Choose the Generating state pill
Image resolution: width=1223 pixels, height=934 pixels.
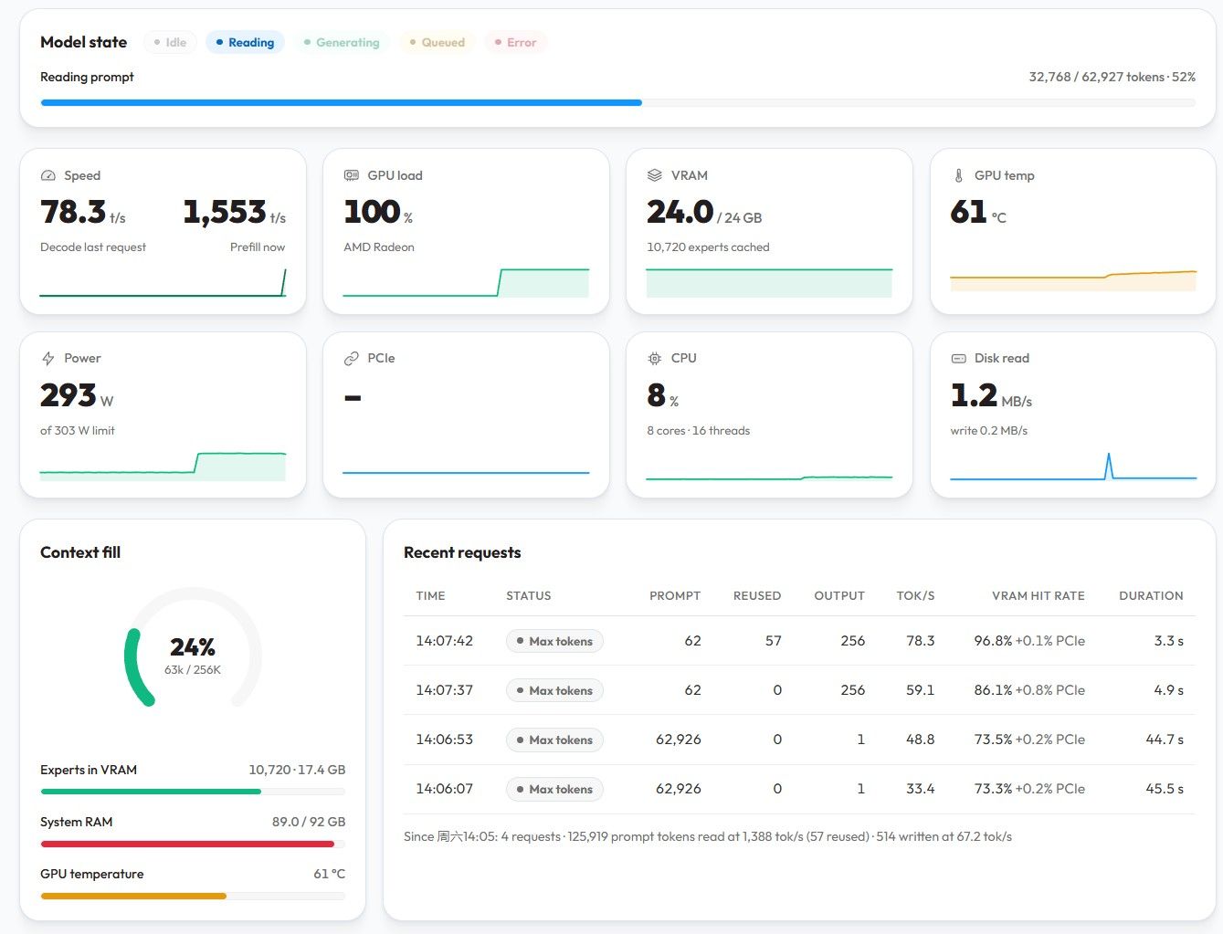342,42
